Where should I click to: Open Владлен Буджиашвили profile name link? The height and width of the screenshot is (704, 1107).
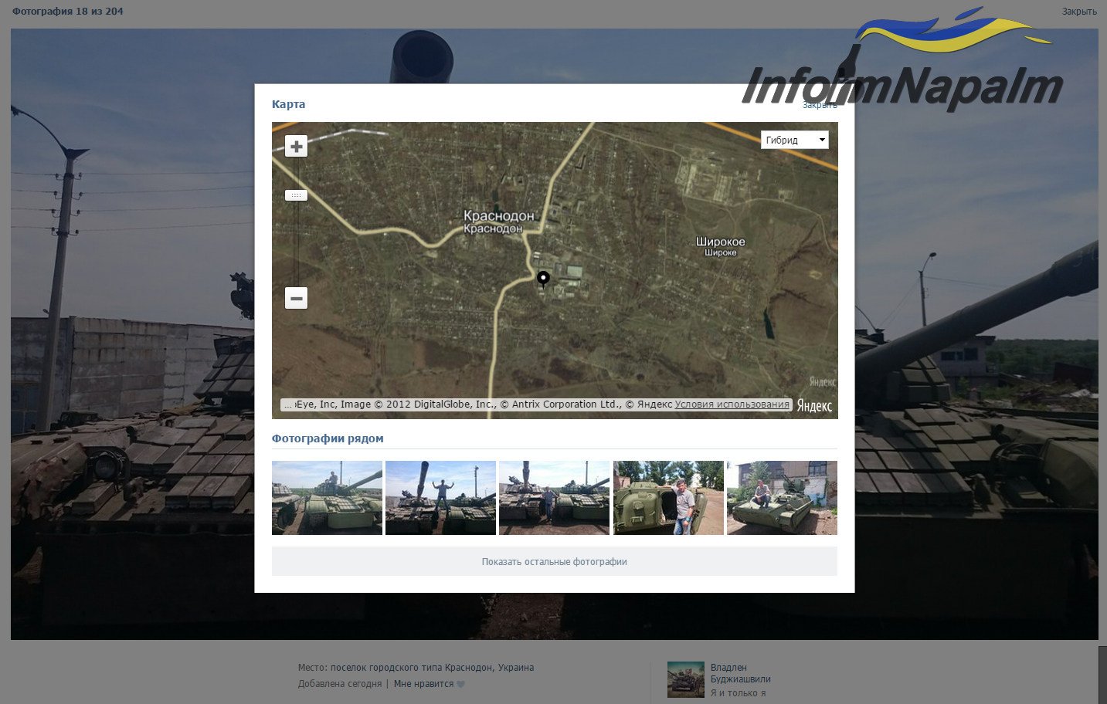click(740, 673)
